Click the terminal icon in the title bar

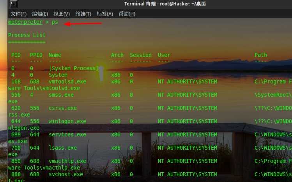(x=14, y=4)
